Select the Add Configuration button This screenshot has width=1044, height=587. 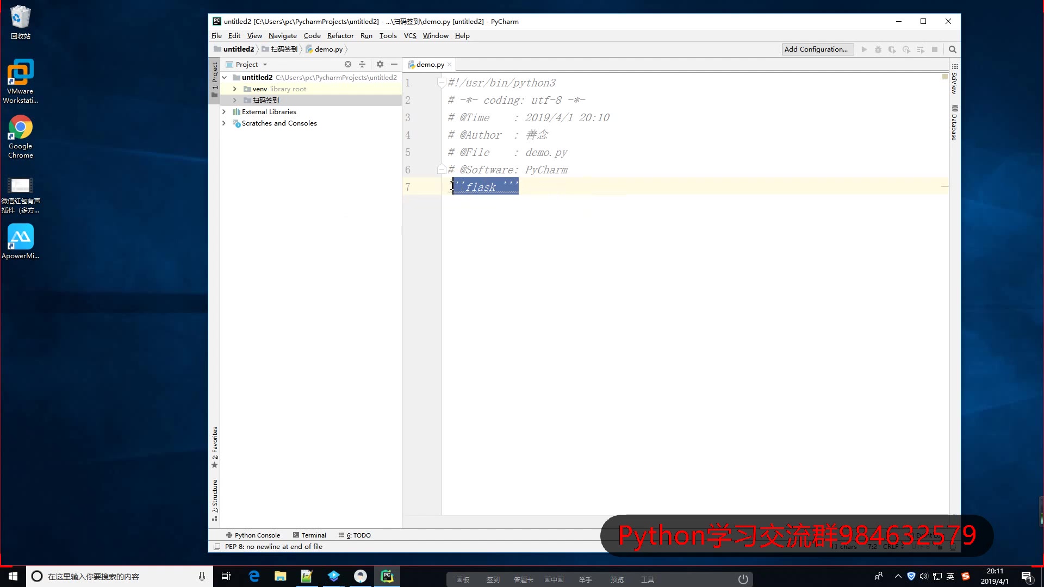click(816, 49)
